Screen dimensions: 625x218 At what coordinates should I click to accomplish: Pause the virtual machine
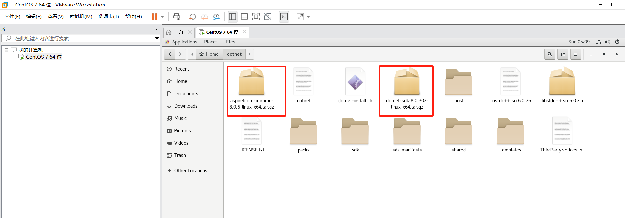click(x=154, y=17)
